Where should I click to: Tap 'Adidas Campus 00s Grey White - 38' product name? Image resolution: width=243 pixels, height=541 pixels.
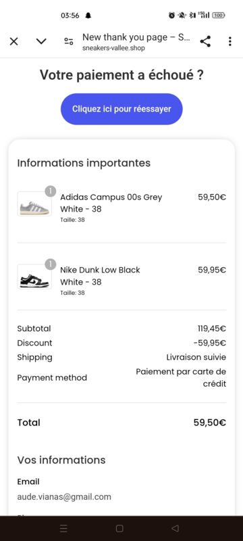(111, 204)
